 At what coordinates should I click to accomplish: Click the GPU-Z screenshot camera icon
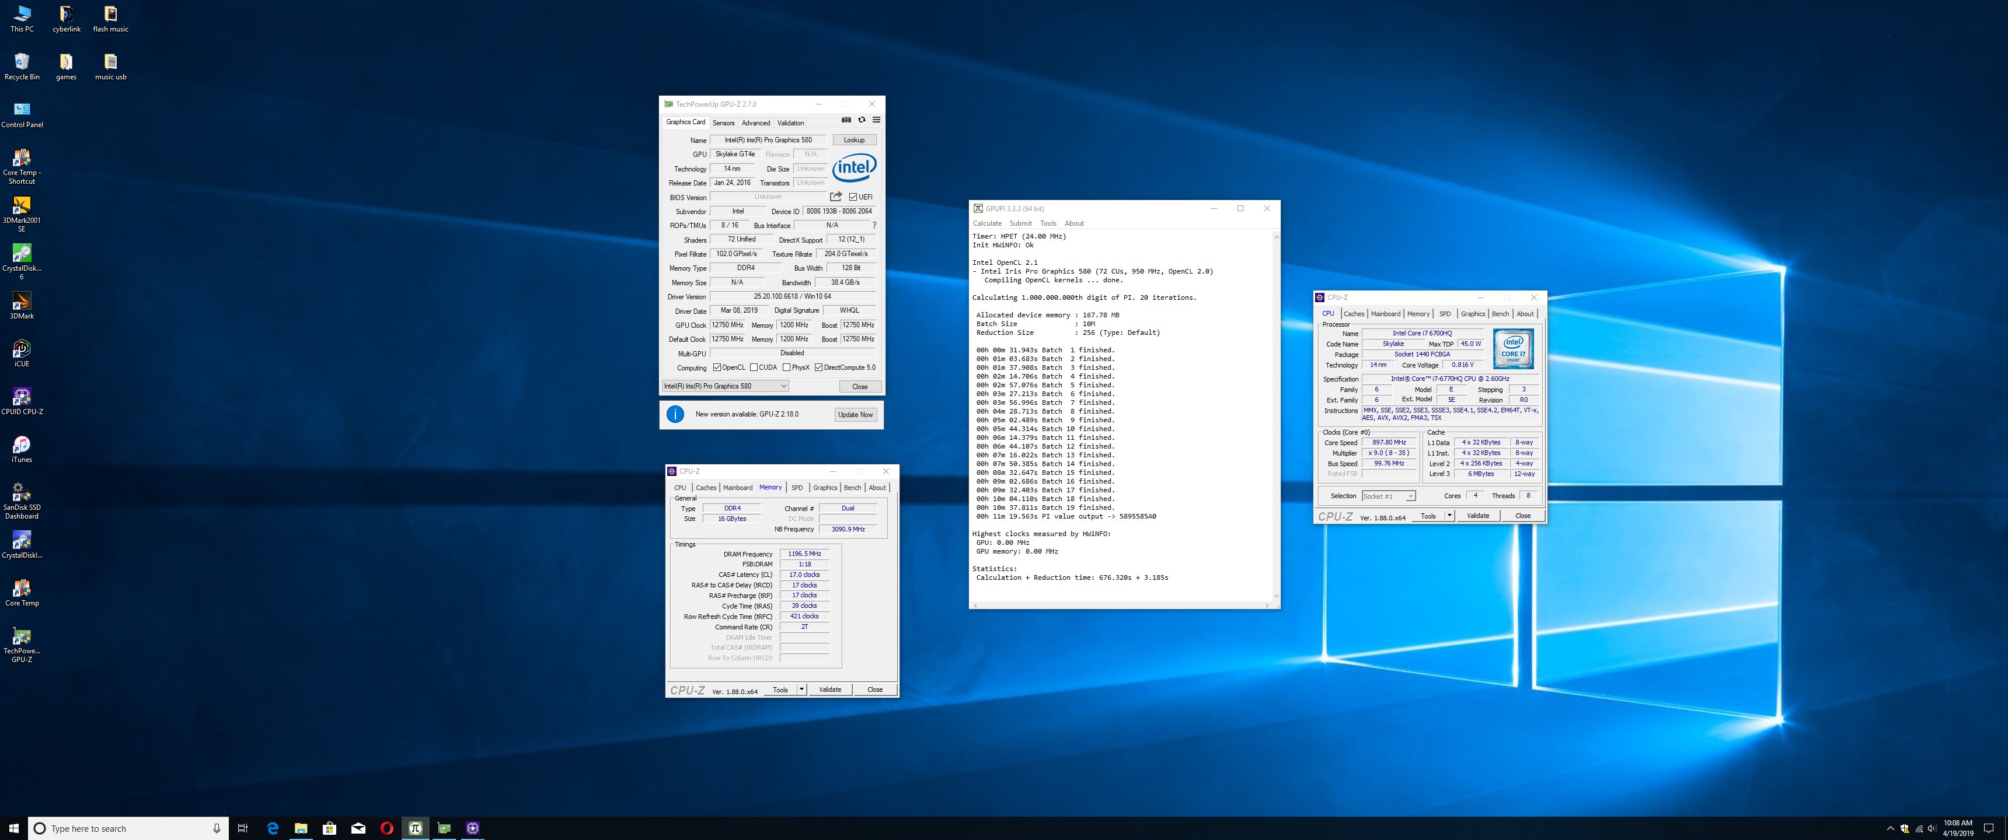pyautogui.click(x=846, y=120)
